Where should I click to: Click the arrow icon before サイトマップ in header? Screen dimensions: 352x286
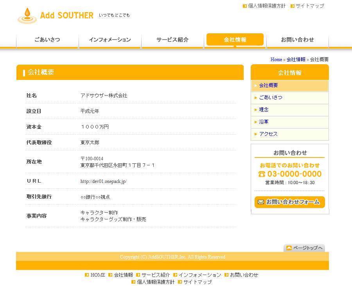[x=293, y=6]
